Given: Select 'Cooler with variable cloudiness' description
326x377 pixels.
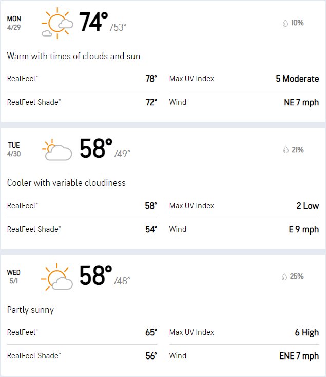Looking at the screenshot, I should pos(66,183).
